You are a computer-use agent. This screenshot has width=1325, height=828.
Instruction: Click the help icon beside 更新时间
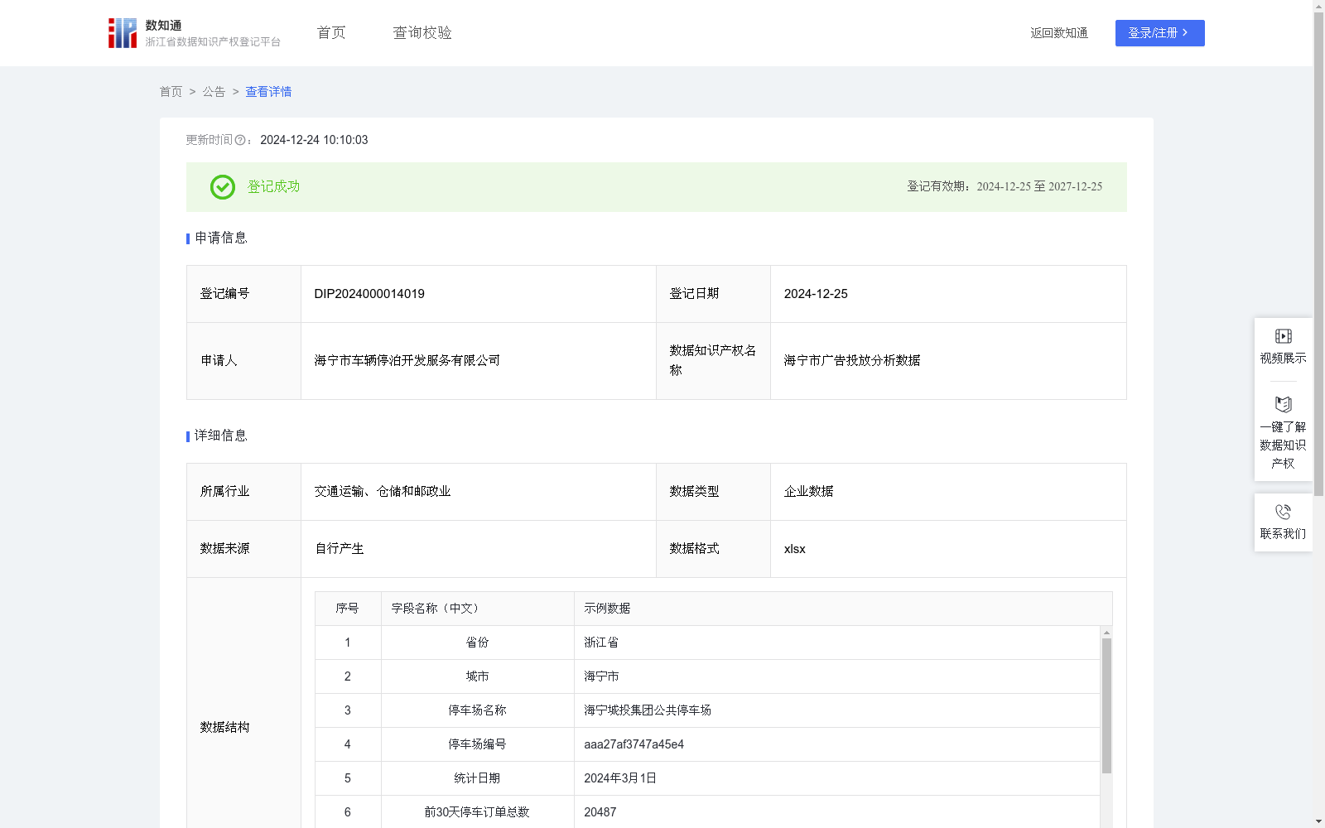(240, 141)
